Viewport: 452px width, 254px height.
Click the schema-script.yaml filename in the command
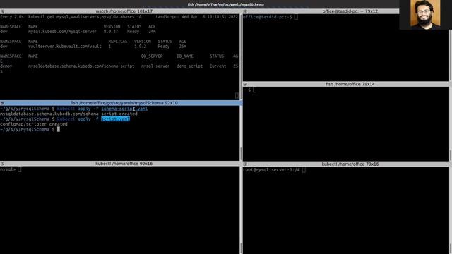coord(124,109)
